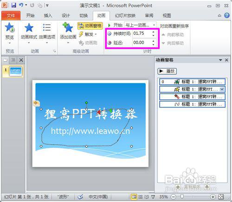Viewport: 232px width, 202px height.
Task: Click the zoom slider handle
Action: pos(182,196)
